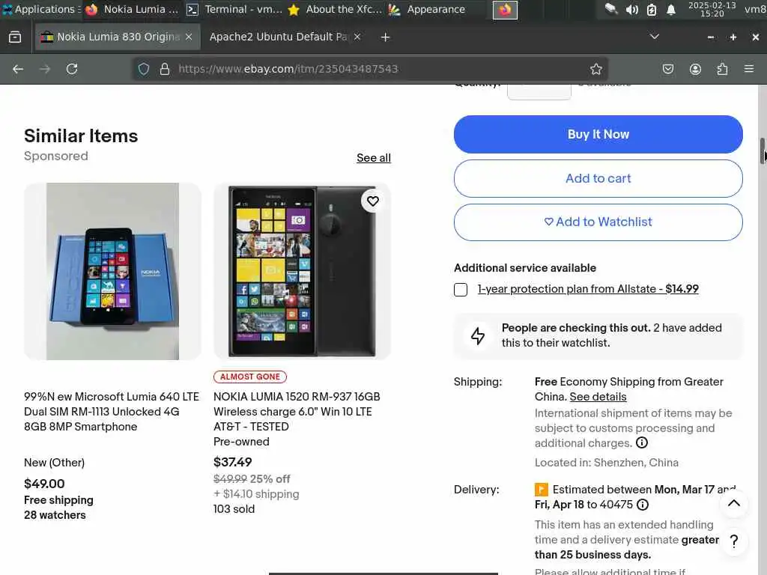
Task: Click the volume icon in system tray
Action: [631, 9]
